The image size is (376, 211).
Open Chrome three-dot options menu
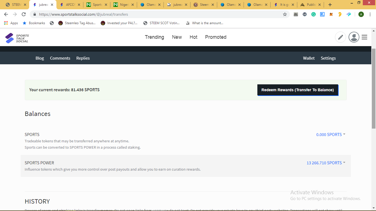(x=370, y=14)
